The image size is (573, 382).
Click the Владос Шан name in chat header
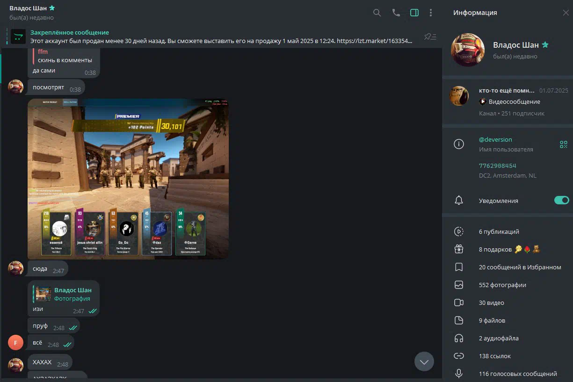pyautogui.click(x=29, y=8)
